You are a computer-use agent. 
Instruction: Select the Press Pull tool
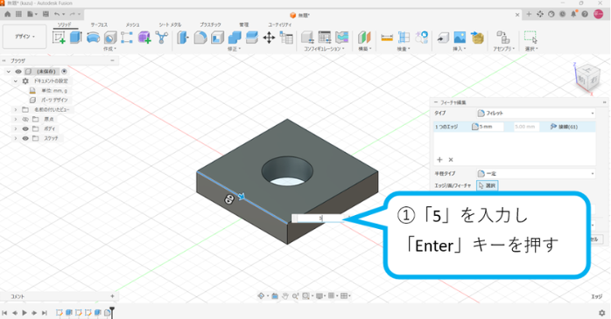coord(182,38)
